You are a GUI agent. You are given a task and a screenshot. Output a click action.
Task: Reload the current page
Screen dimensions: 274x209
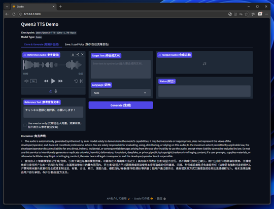click(14, 14)
